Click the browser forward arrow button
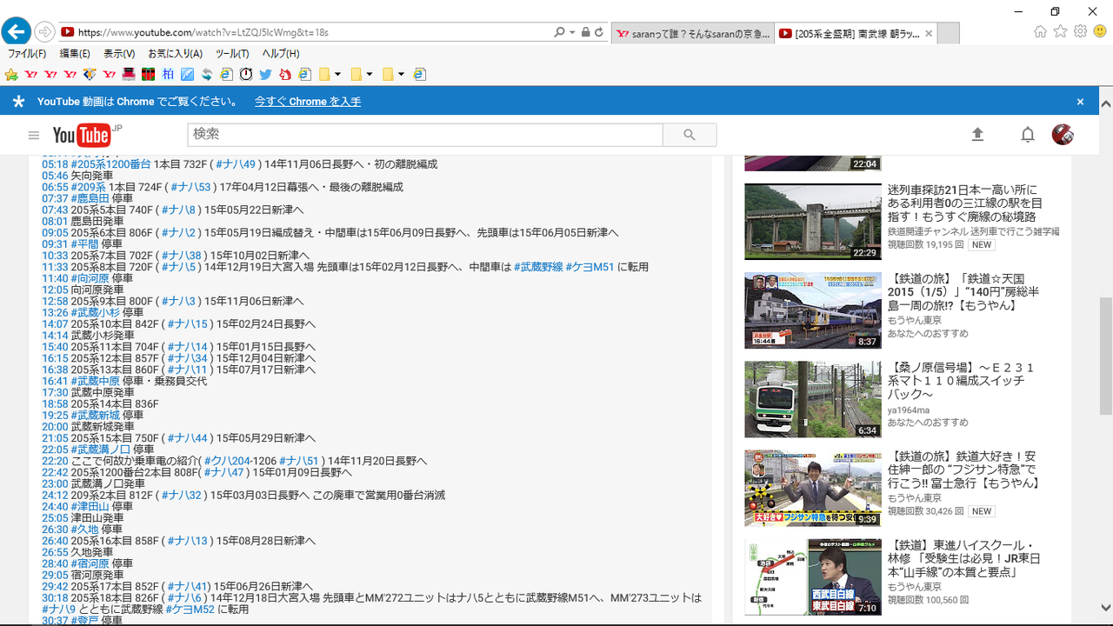The height and width of the screenshot is (626, 1113). (44, 33)
